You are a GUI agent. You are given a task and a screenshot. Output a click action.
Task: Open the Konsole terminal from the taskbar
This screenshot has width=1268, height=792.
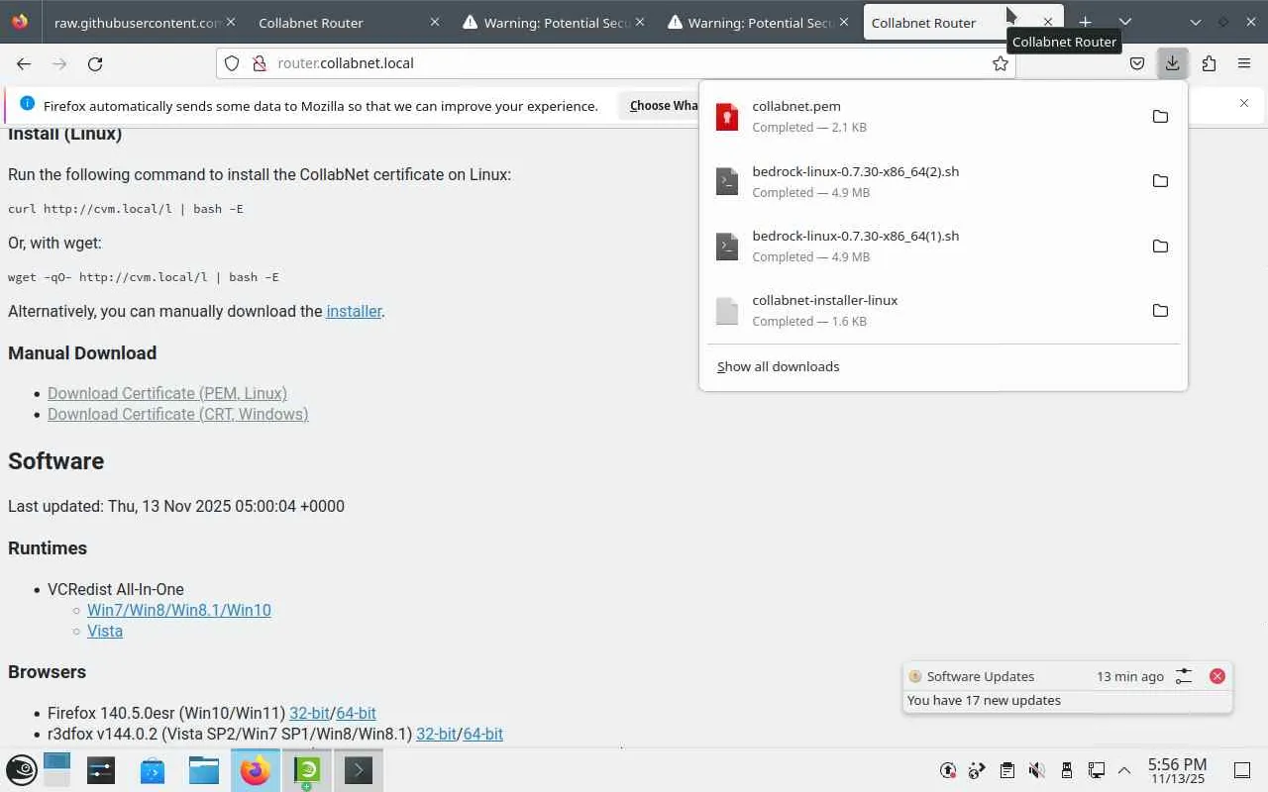click(x=359, y=770)
